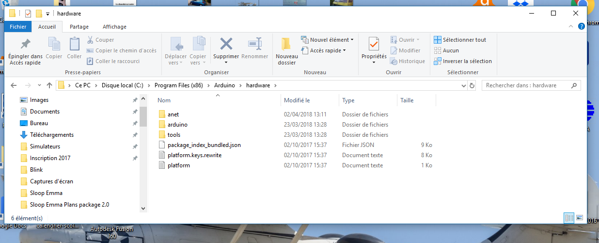This screenshot has height=243, width=599.
Task: Open Autodesk Fusion 360 desktop shortcut
Action: [111, 232]
